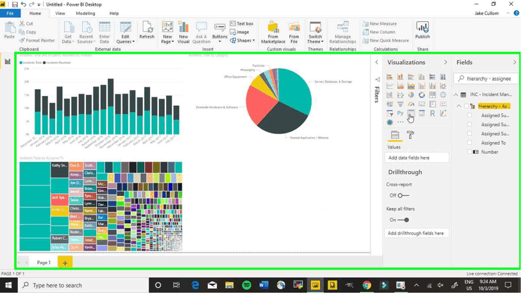The image size is (522, 294).
Task: Select the Python (Py) visual
Action: click(x=400, y=113)
